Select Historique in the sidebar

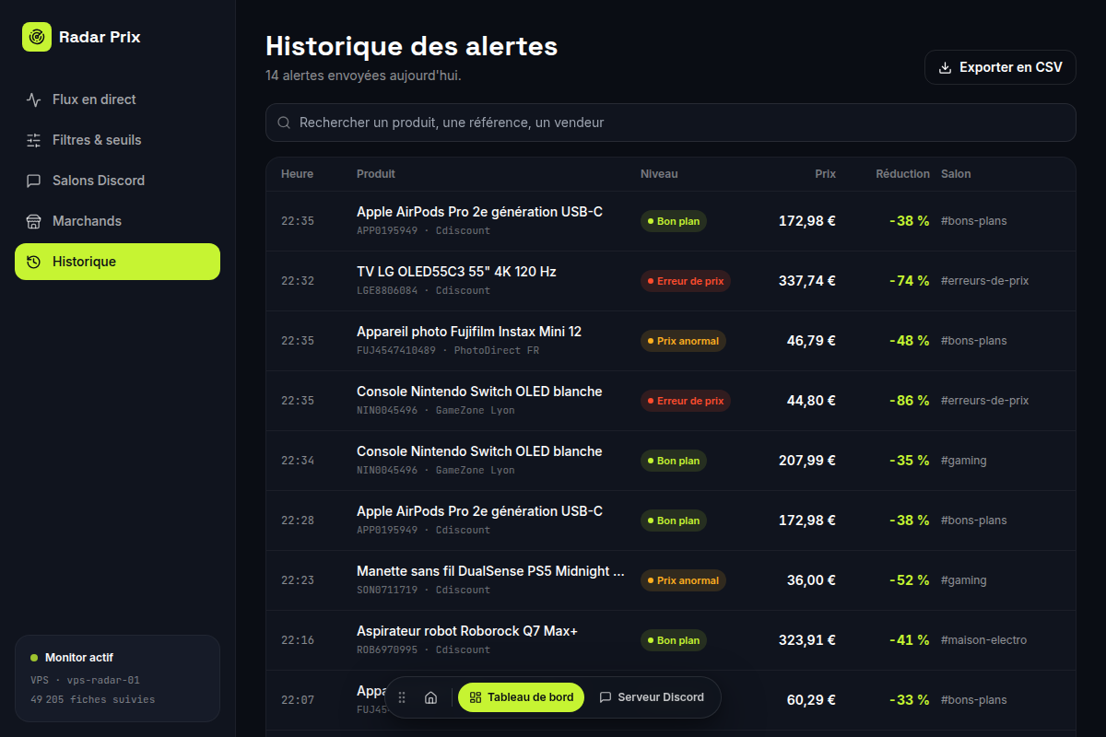coord(117,262)
